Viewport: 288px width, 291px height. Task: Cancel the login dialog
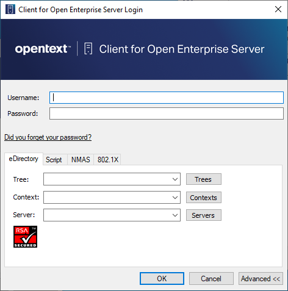pos(211,279)
